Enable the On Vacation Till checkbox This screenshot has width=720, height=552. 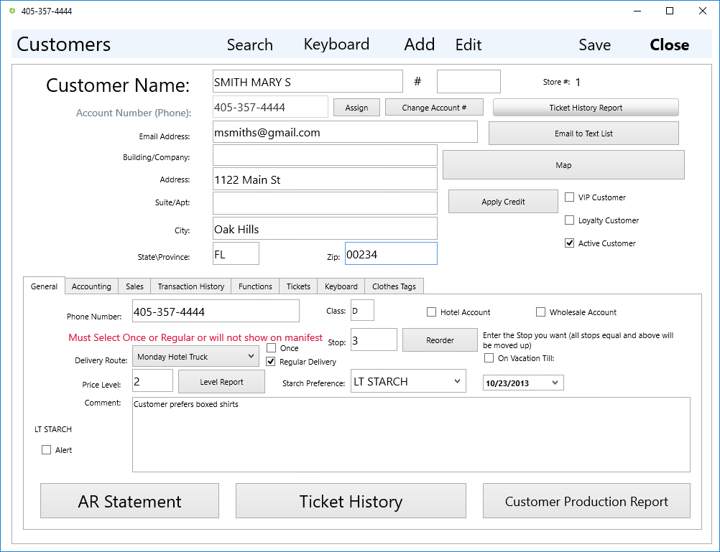pyautogui.click(x=489, y=358)
